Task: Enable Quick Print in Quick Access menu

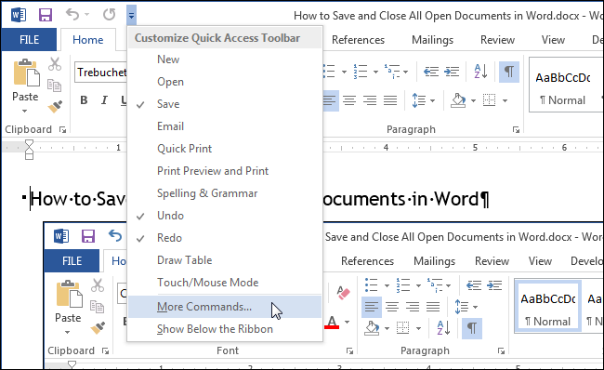Action: (225, 149)
